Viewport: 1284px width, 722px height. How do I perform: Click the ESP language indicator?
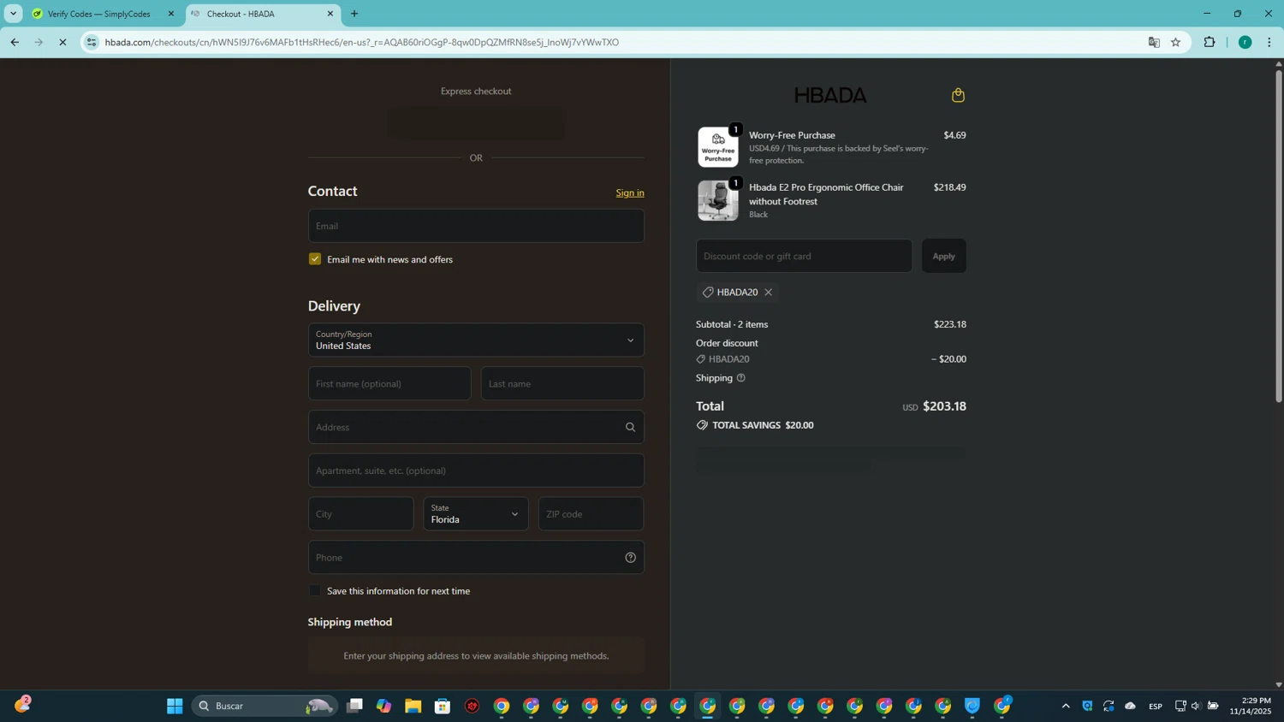pyautogui.click(x=1156, y=706)
